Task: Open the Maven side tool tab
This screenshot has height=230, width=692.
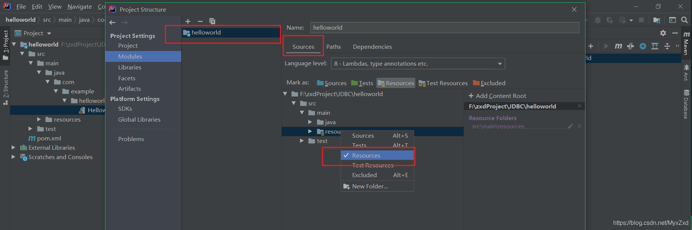Action: [x=686, y=44]
